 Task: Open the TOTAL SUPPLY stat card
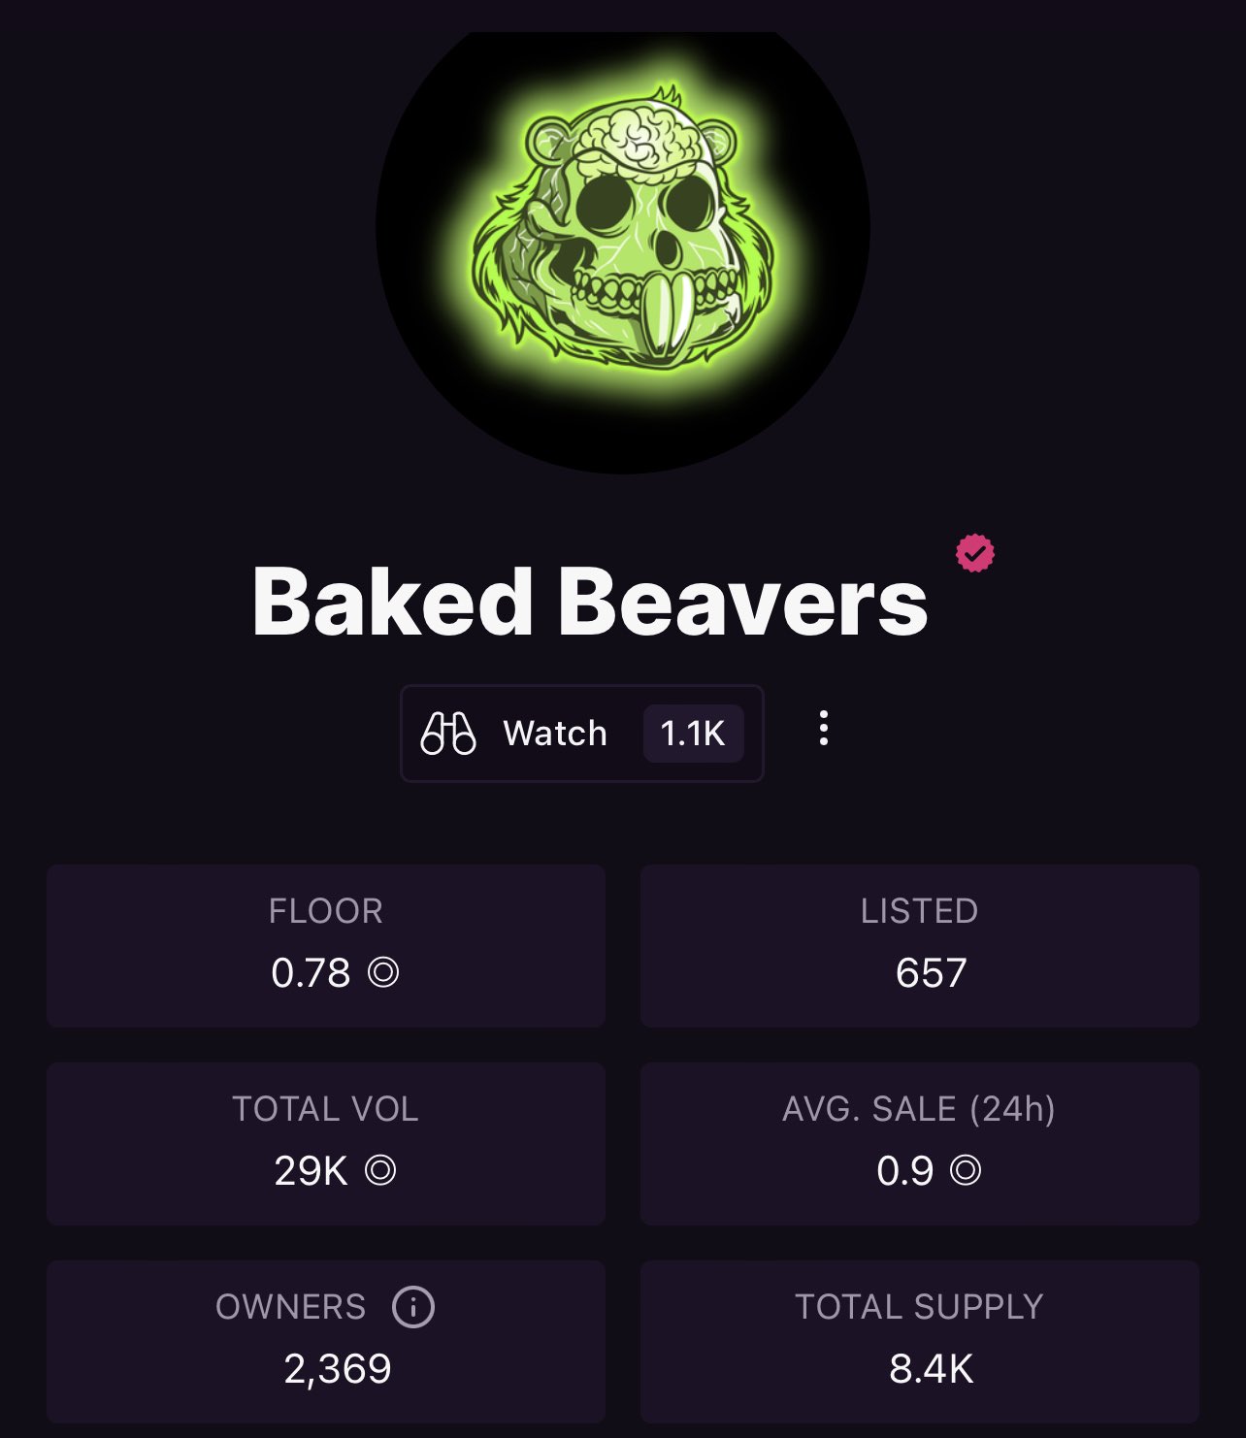tap(920, 1342)
